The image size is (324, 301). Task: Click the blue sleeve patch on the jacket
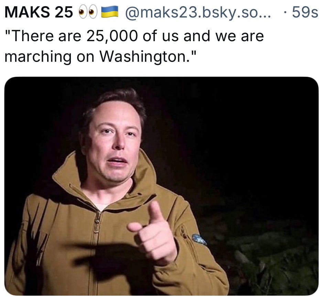click(x=199, y=239)
